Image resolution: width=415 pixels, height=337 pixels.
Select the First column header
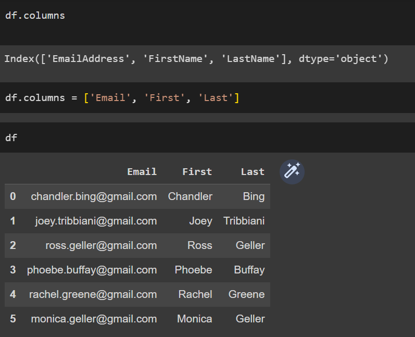point(197,172)
